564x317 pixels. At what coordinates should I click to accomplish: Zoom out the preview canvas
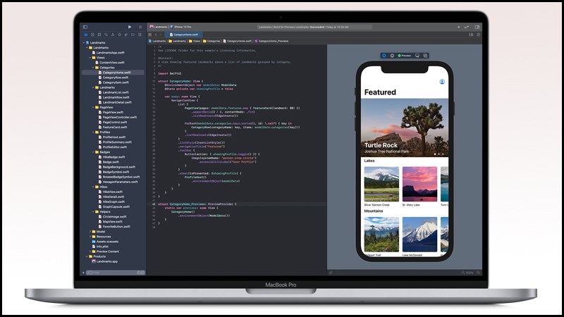pyautogui.click(x=463, y=273)
